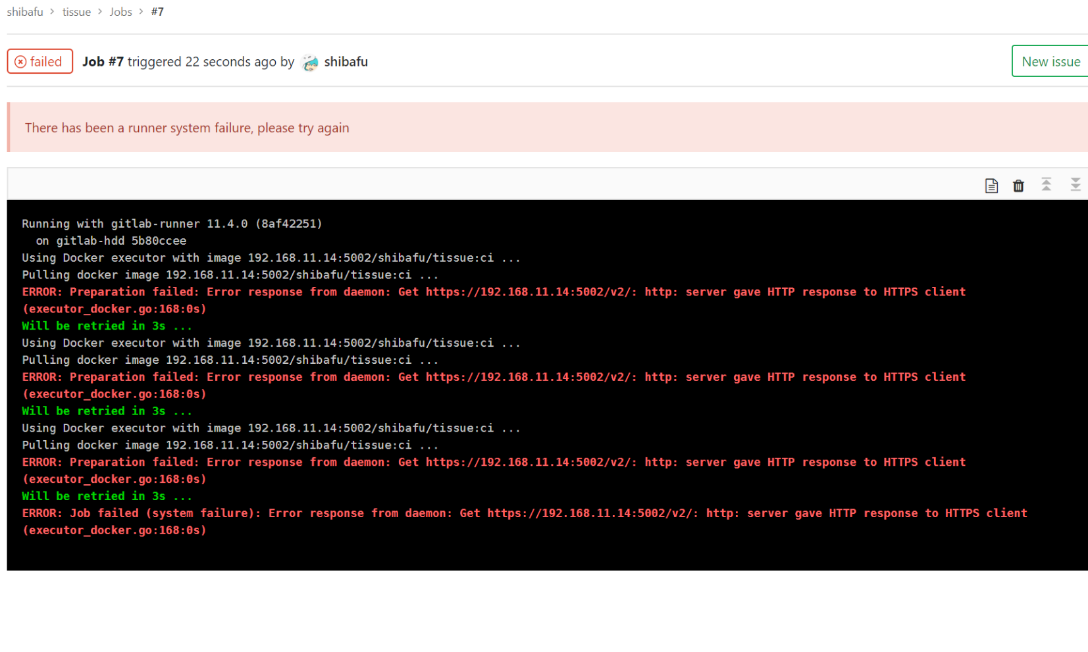Open the tissue project breadcrumb link
The image size is (1088, 652).
[x=76, y=12]
